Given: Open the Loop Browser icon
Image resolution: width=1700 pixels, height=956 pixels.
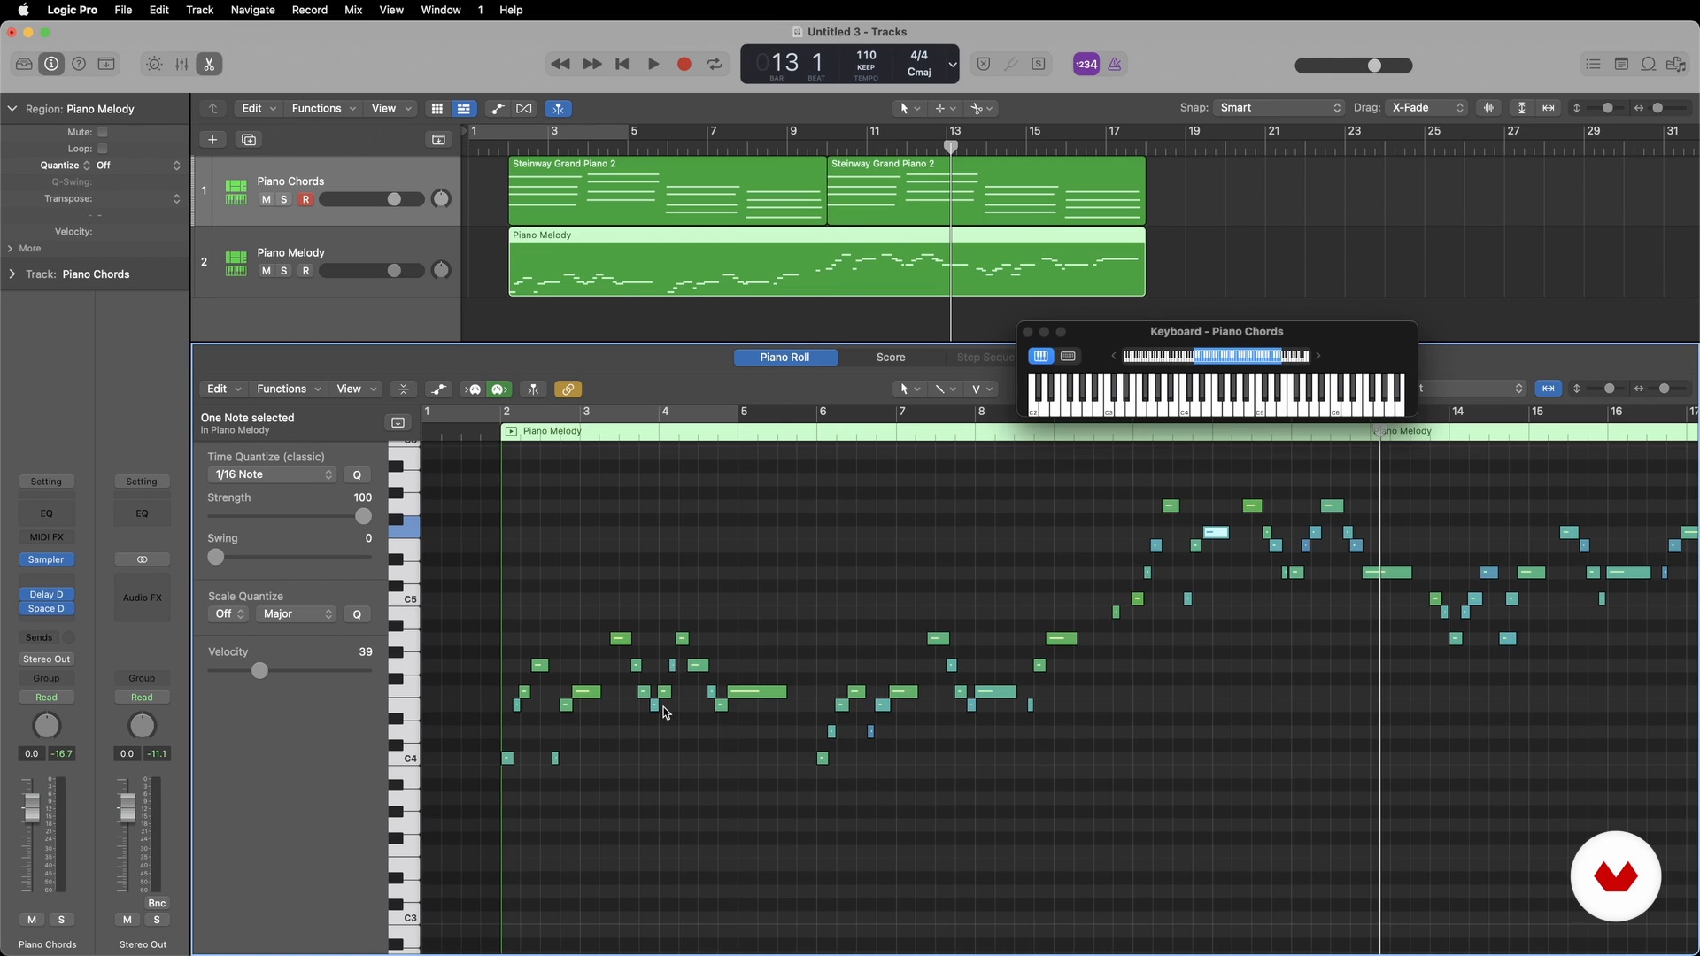Looking at the screenshot, I should (1649, 64).
